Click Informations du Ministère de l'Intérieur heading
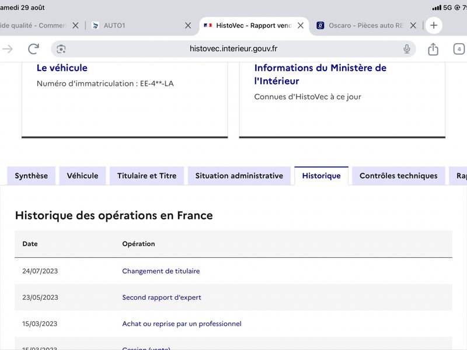This screenshot has height=350, width=467. click(320, 75)
